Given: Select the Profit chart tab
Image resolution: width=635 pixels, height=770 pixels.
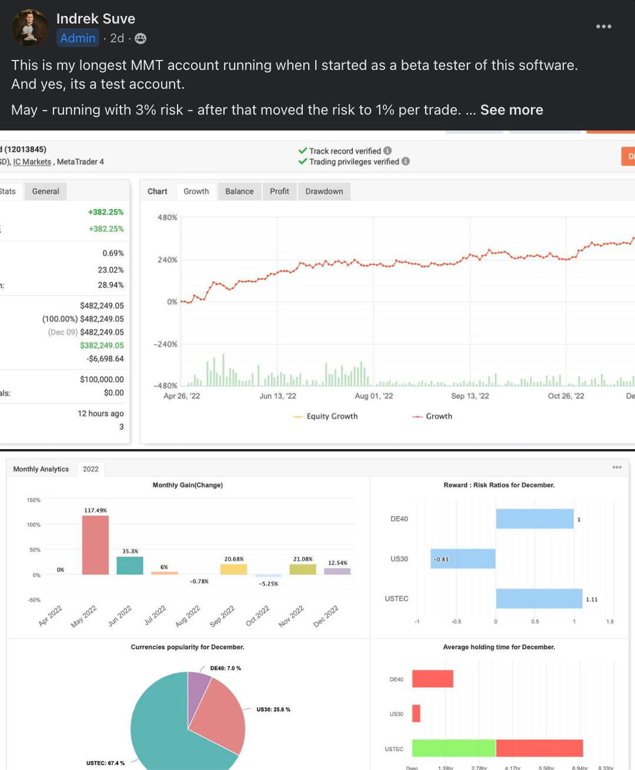Looking at the screenshot, I should coord(279,192).
